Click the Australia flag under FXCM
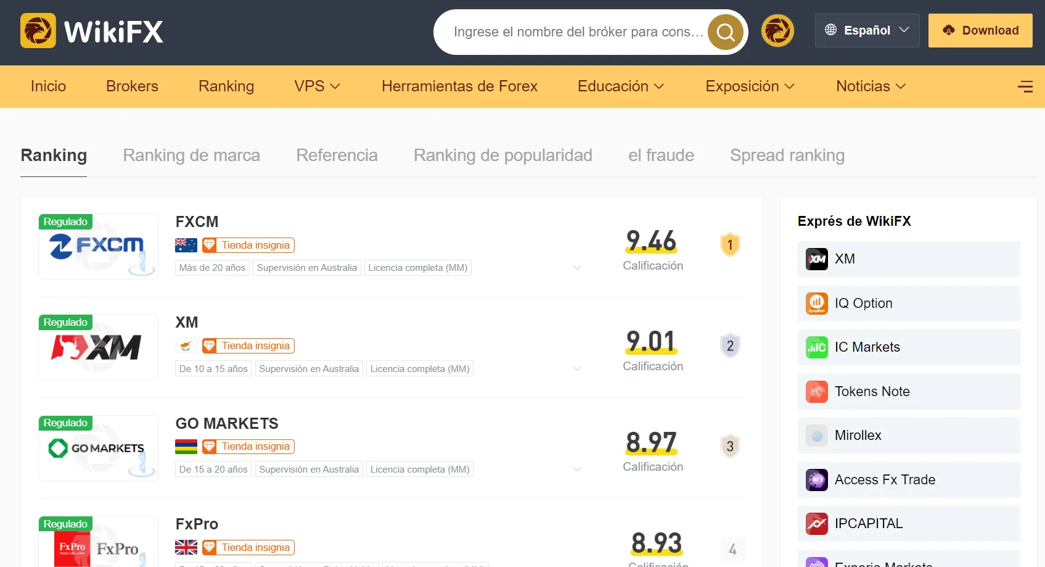Viewport: 1045px width, 567px height. pyautogui.click(x=186, y=245)
